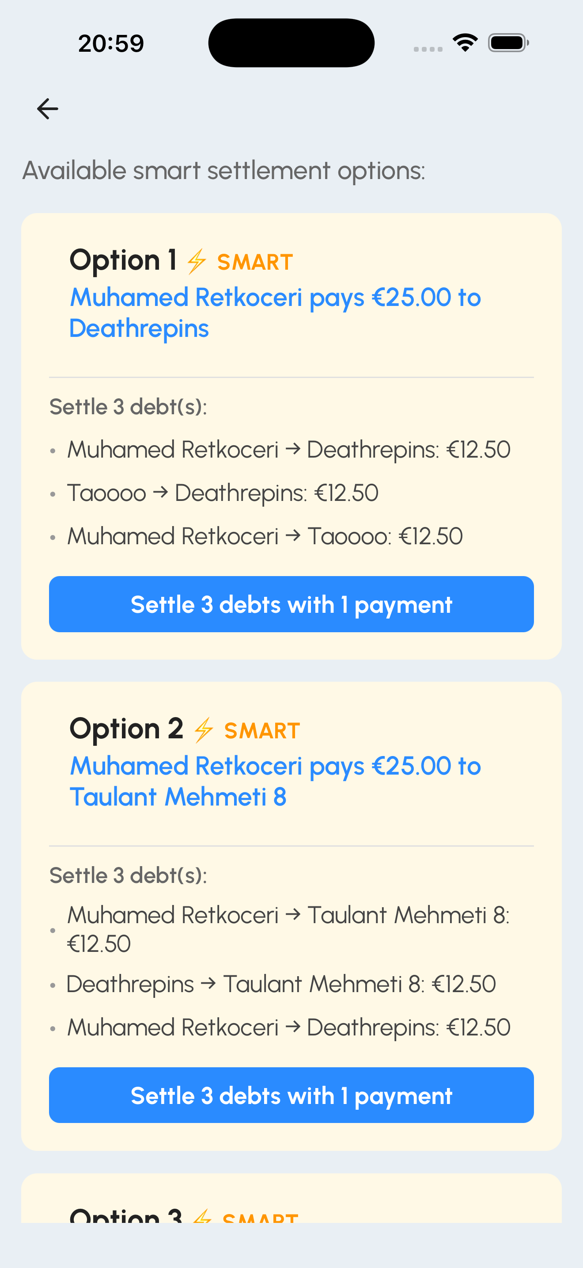Click the SMART badge on Option 2
583x1268 pixels.
[261, 731]
